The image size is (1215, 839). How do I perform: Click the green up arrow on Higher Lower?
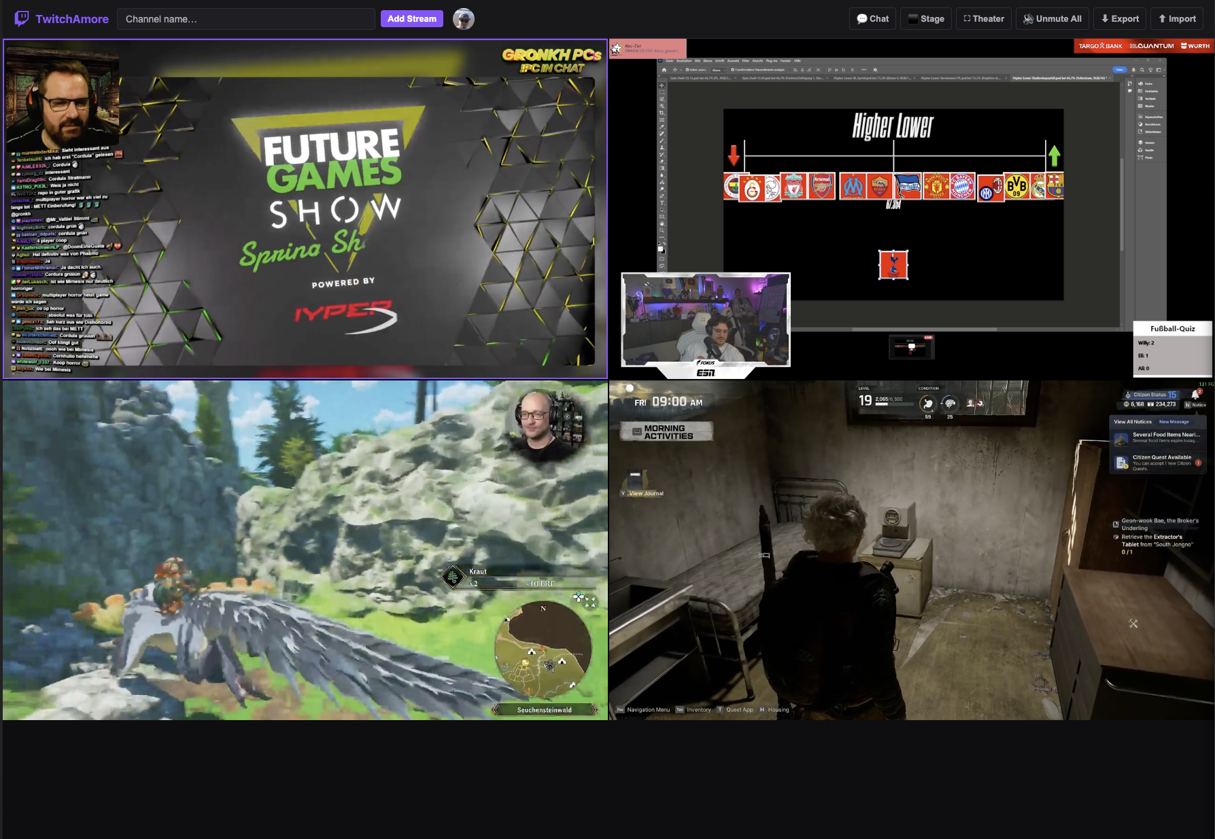coord(1054,156)
